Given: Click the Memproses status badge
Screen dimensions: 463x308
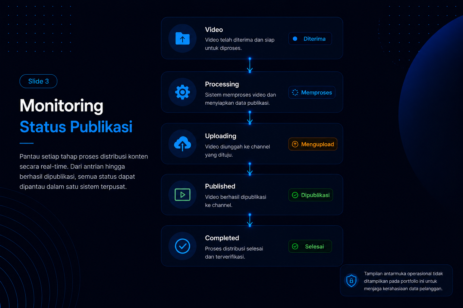Looking at the screenshot, I should click(312, 92).
